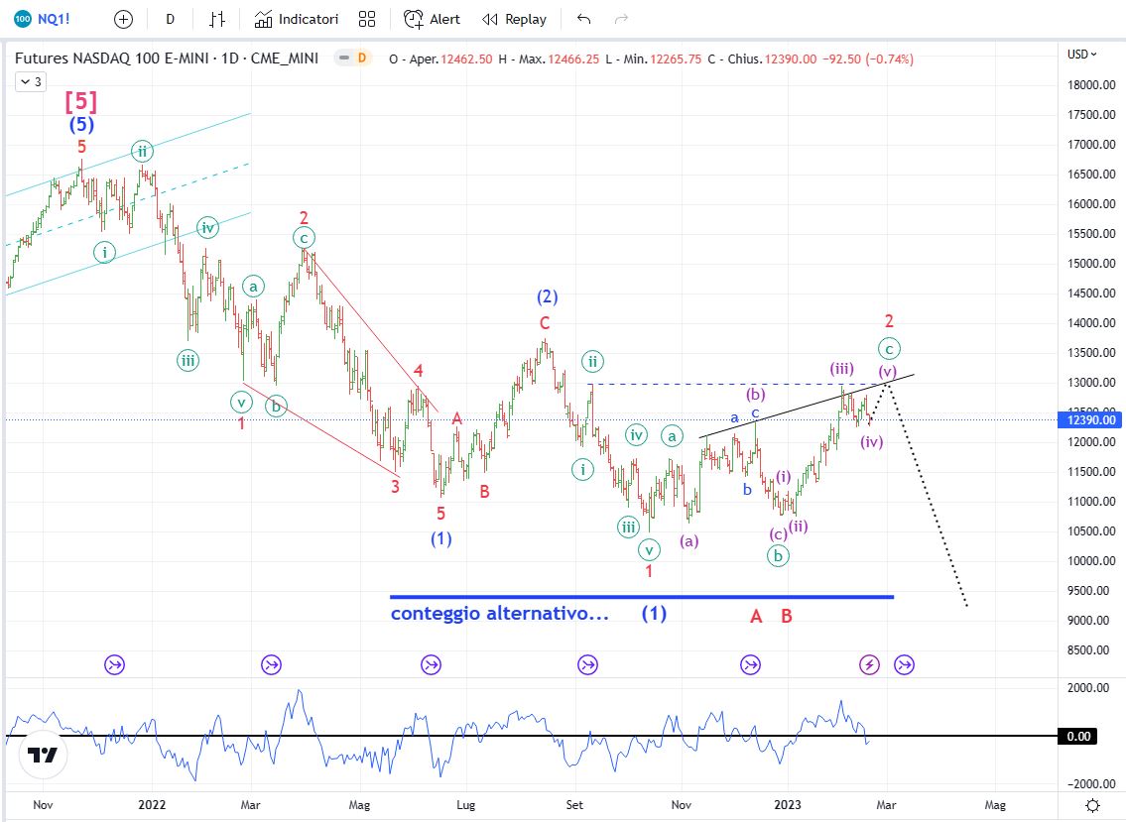Select the purple (iii) wave label
1126x822 pixels.
coord(841,369)
